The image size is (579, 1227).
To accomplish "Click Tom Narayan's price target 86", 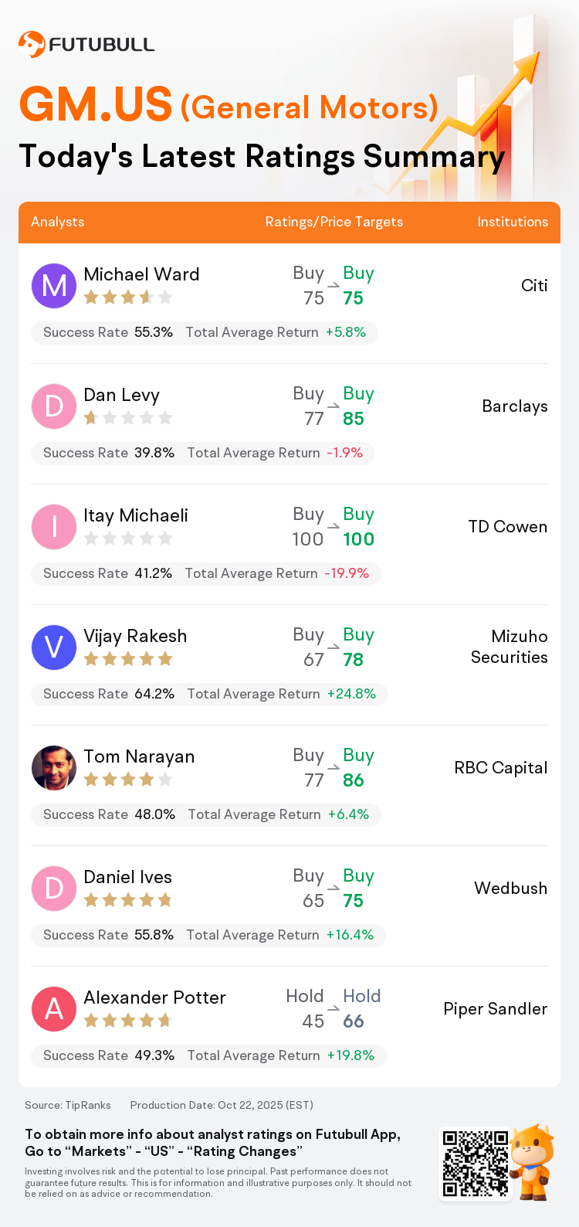I will point(353,780).
